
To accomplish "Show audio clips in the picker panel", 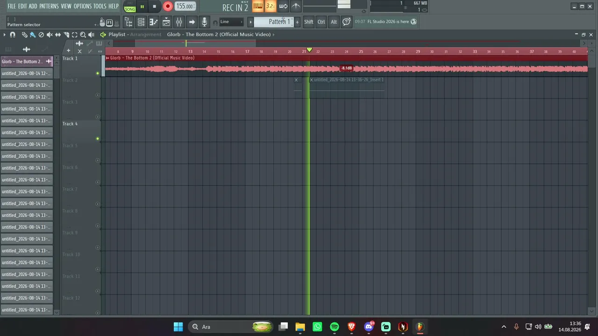I will coord(27,49).
